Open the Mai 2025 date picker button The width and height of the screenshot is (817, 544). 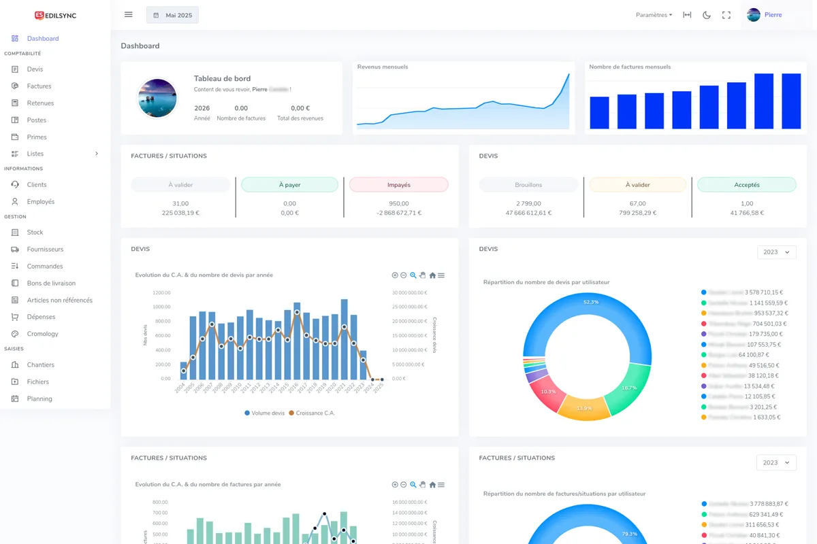click(x=172, y=14)
